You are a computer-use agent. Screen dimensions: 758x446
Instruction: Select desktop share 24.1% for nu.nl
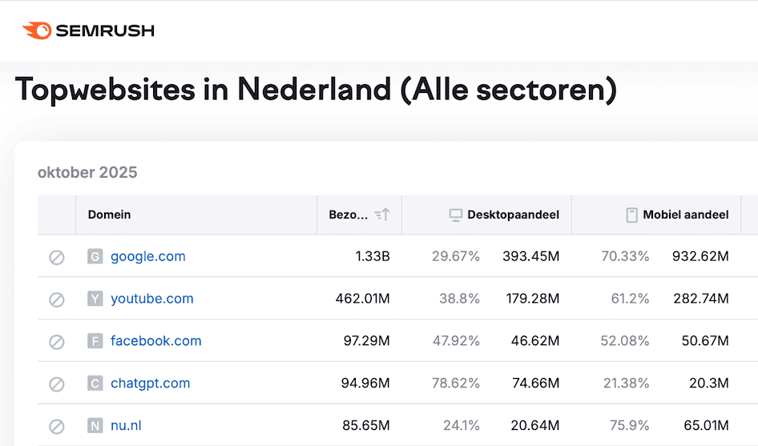(x=462, y=425)
